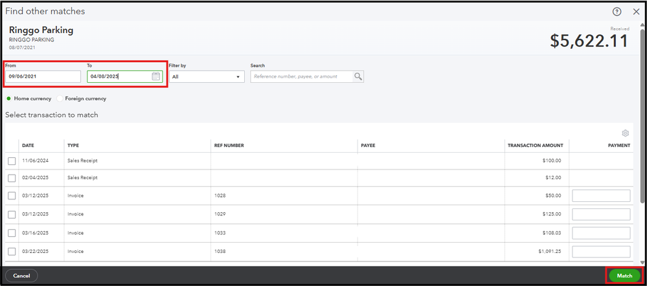Click the From date input field

coord(43,76)
